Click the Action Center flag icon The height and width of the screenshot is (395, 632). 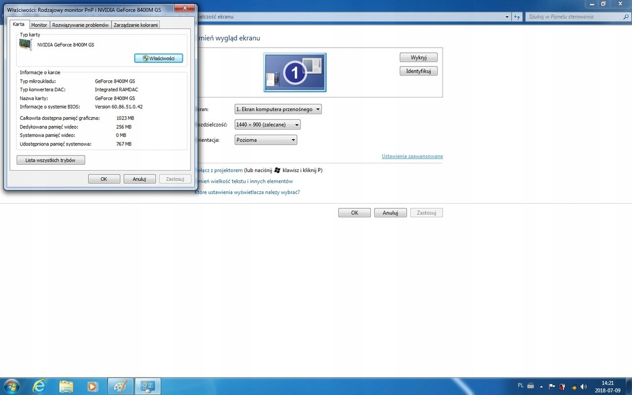552,386
